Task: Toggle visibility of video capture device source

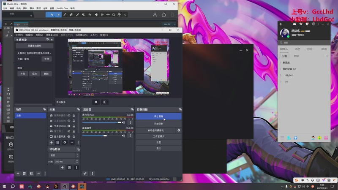Action: [x=69, y=115]
